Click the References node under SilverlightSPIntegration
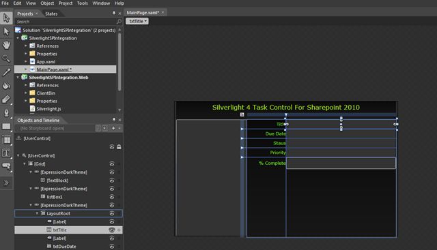Viewport: 437px width, 250px height. click(x=47, y=46)
